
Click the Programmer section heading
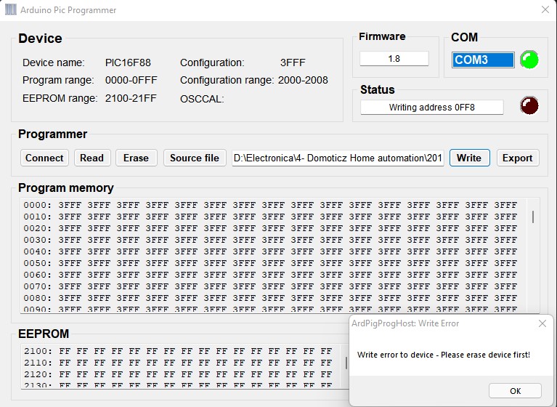pos(52,134)
